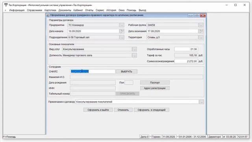Click the Дата начала date field
The height and width of the screenshot is (142, 252).
coord(93,31)
